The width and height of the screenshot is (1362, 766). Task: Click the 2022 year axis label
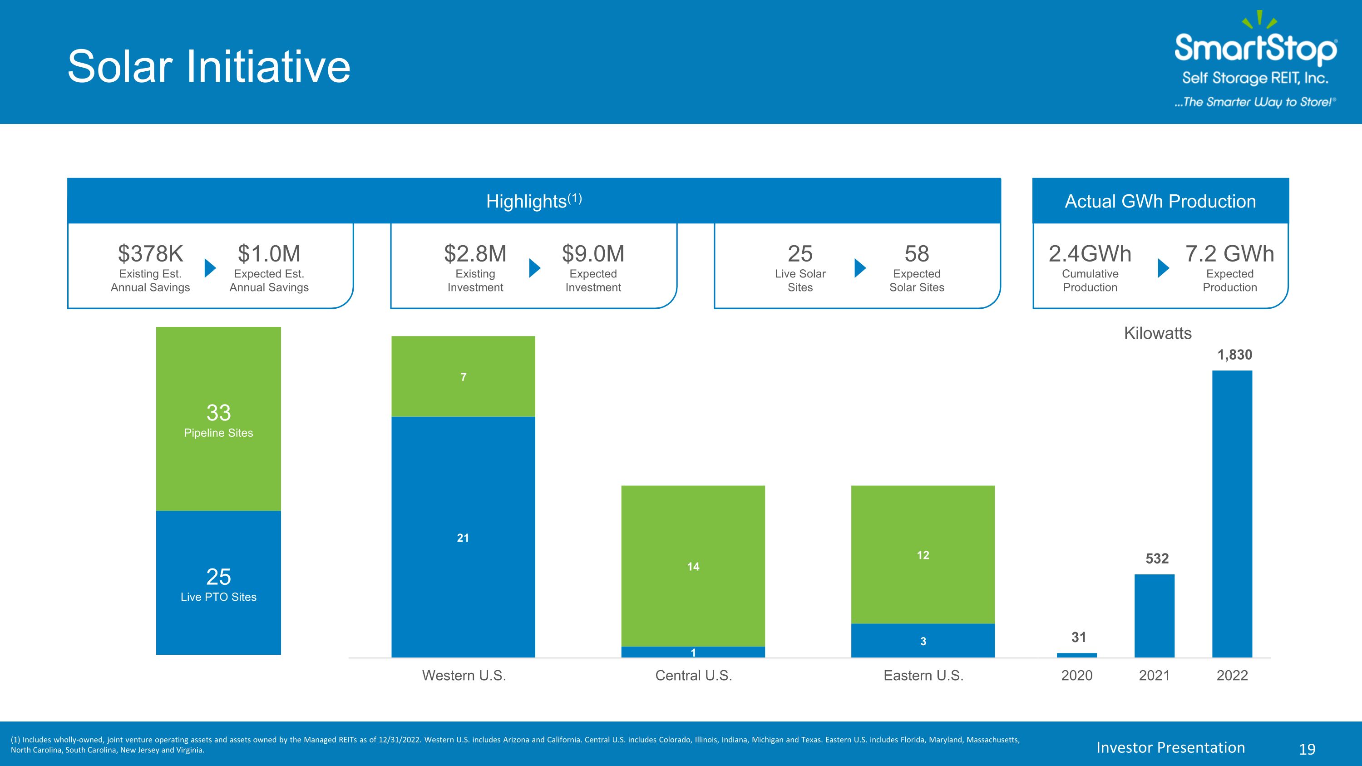(x=1232, y=675)
